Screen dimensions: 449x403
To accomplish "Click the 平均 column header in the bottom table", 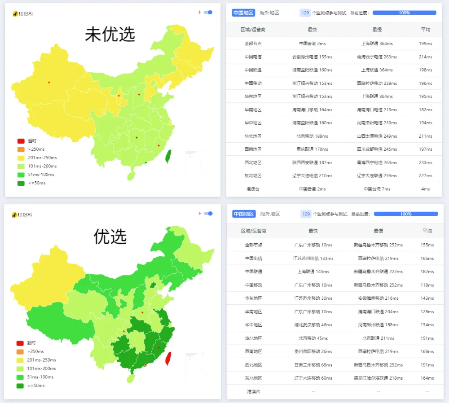I will click(x=427, y=231).
